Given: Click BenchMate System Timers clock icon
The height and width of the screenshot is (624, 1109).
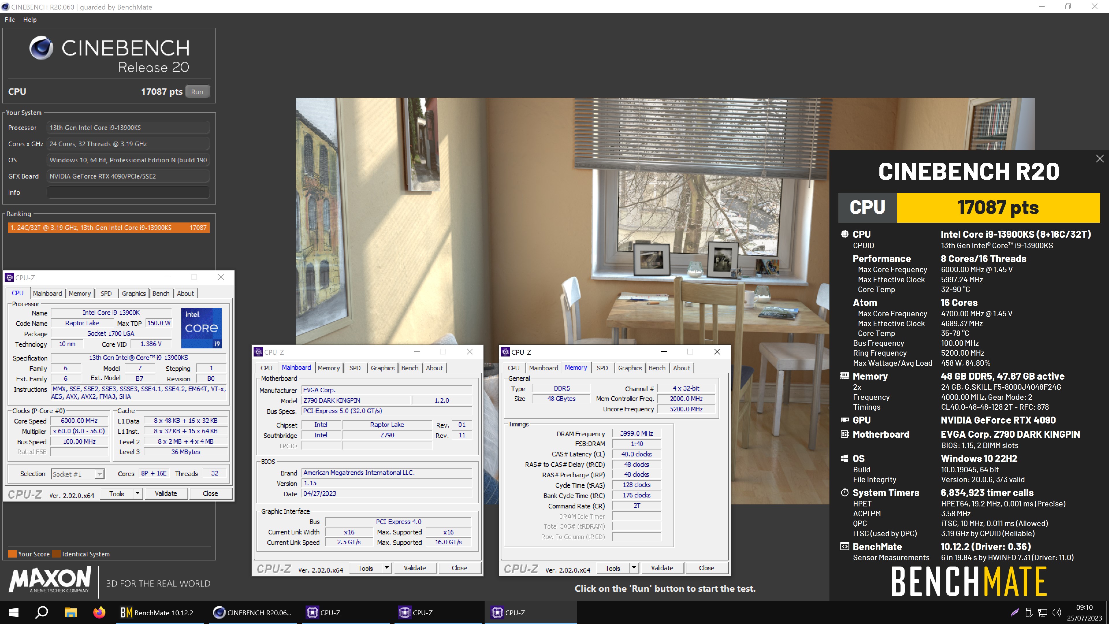Looking at the screenshot, I should tap(845, 492).
